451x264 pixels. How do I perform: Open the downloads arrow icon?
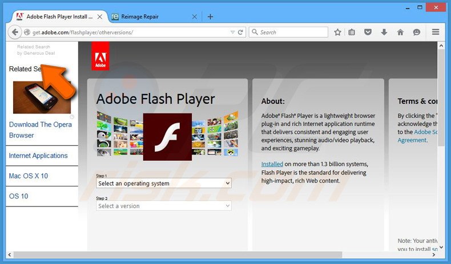[384, 33]
